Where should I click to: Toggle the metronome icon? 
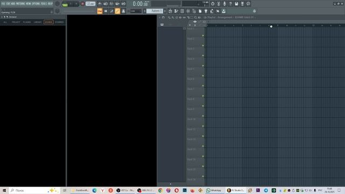[100, 4]
